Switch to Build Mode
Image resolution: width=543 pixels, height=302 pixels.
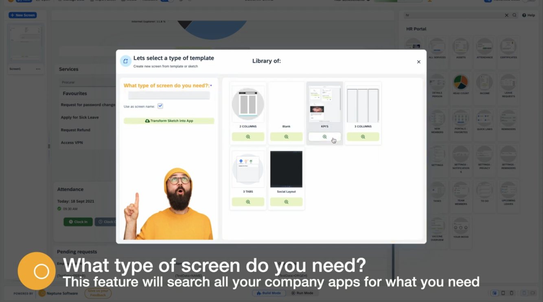pyautogui.click(x=269, y=293)
